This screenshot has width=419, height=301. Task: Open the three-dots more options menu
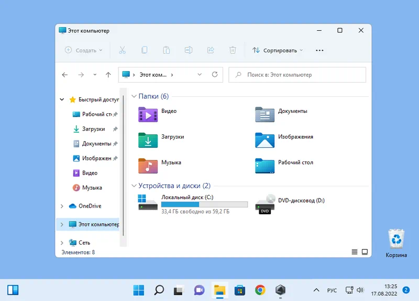coord(320,51)
